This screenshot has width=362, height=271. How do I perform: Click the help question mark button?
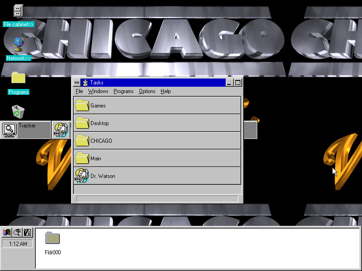point(27,233)
